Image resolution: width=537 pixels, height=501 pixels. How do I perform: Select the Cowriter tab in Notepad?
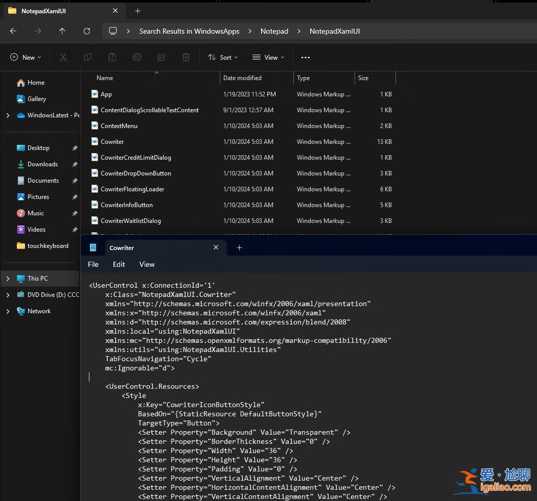[122, 247]
